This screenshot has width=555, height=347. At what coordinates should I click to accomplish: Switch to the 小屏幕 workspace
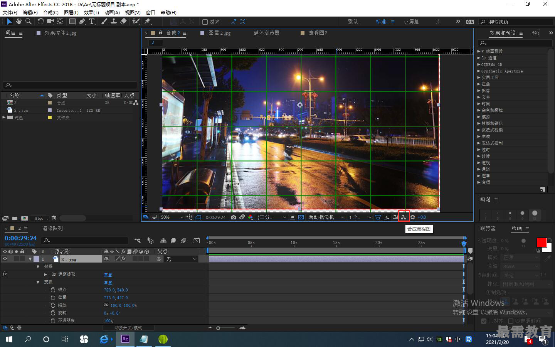click(411, 22)
